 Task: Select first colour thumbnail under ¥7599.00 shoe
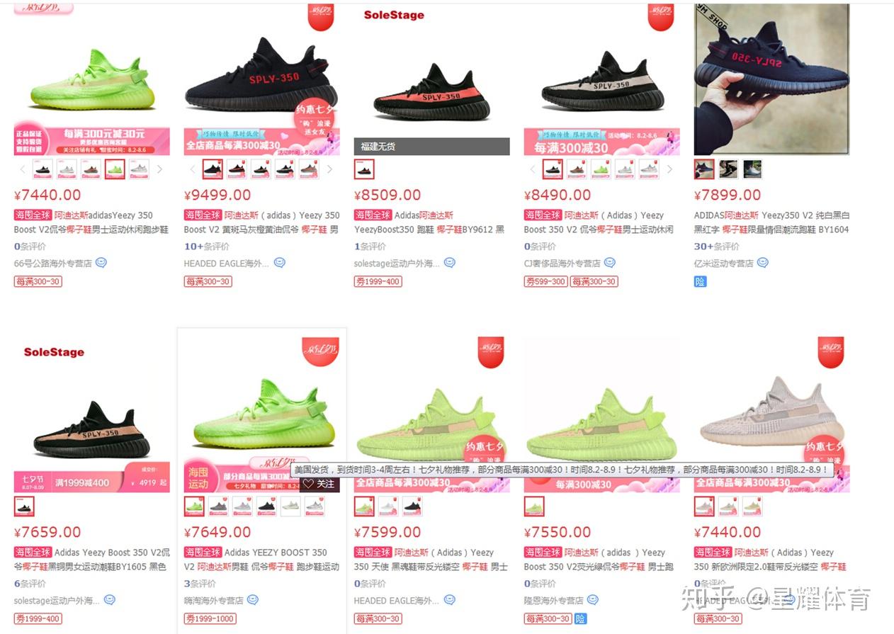[x=364, y=506]
